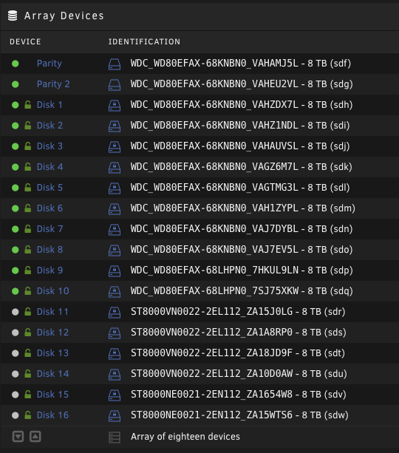This screenshot has height=453, width=399.
Task: Open Disk 10 device page
Action: 53,291
